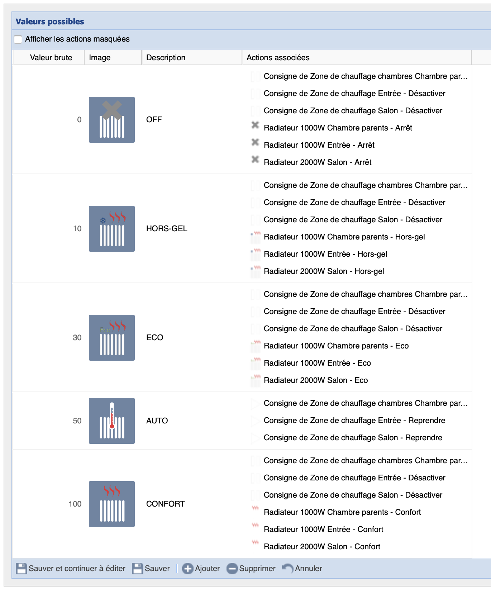Viewport: 491px width, 598px height.
Task: Click the ECO radiator image thumbnail
Action: pyautogui.click(x=112, y=338)
